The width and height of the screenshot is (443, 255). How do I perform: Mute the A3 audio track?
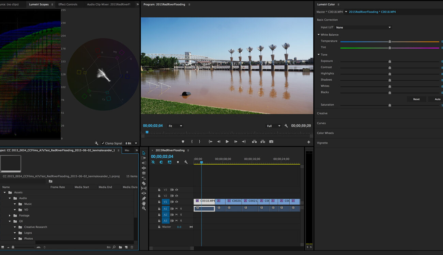click(x=177, y=221)
